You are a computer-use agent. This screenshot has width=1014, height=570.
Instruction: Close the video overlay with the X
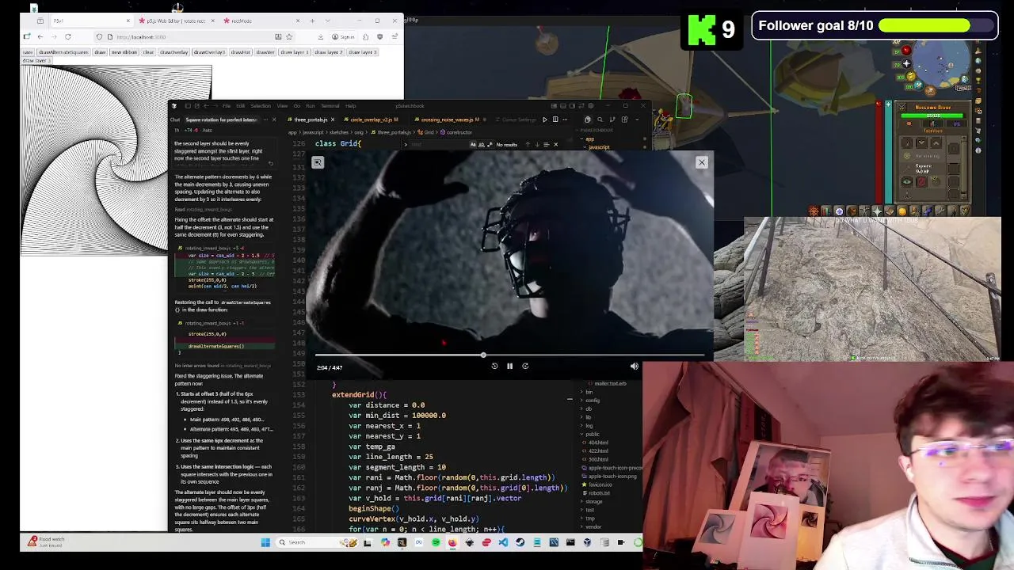pyautogui.click(x=701, y=162)
